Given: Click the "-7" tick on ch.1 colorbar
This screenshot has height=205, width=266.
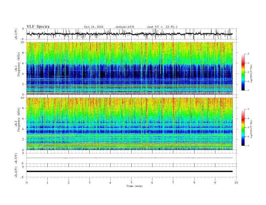Looking at the screenshot, I should coord(248,90).
